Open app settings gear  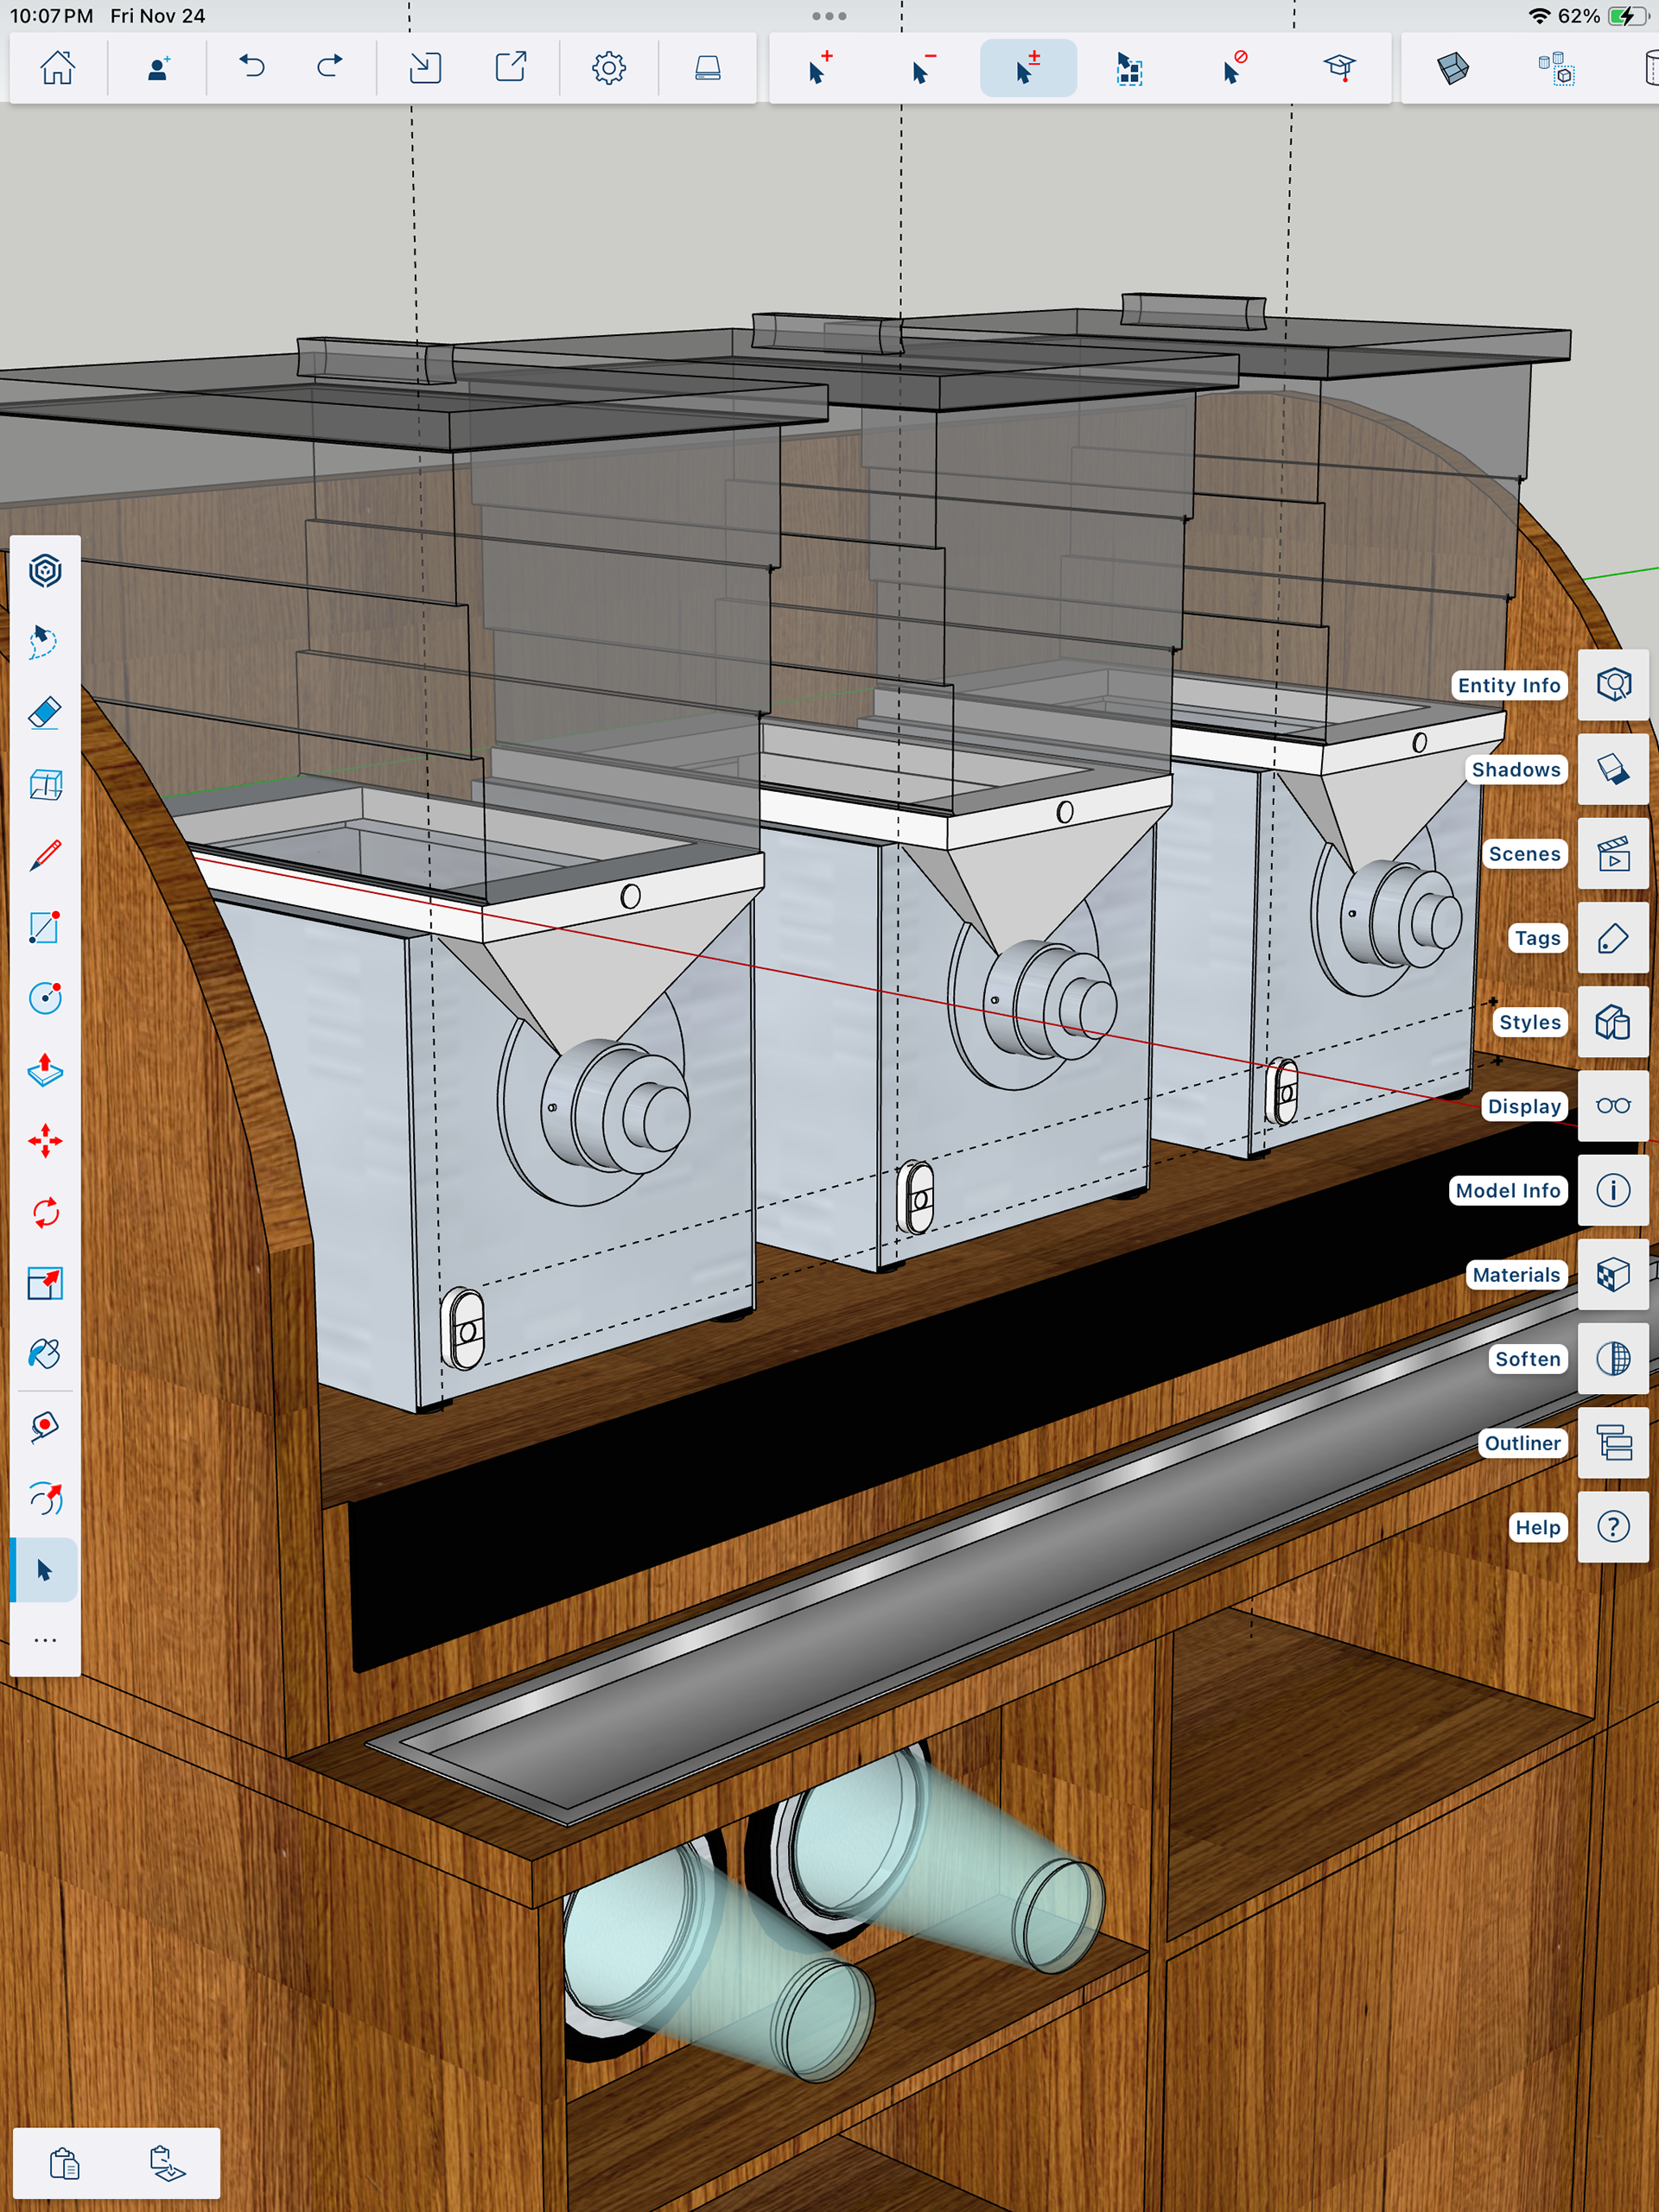click(608, 68)
